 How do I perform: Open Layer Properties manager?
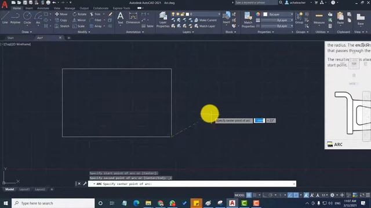coord(163,20)
